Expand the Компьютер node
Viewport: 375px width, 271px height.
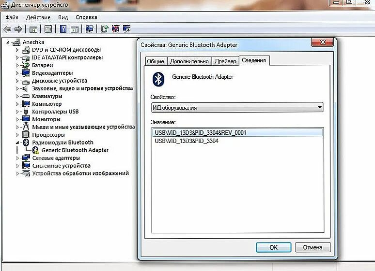point(17,104)
